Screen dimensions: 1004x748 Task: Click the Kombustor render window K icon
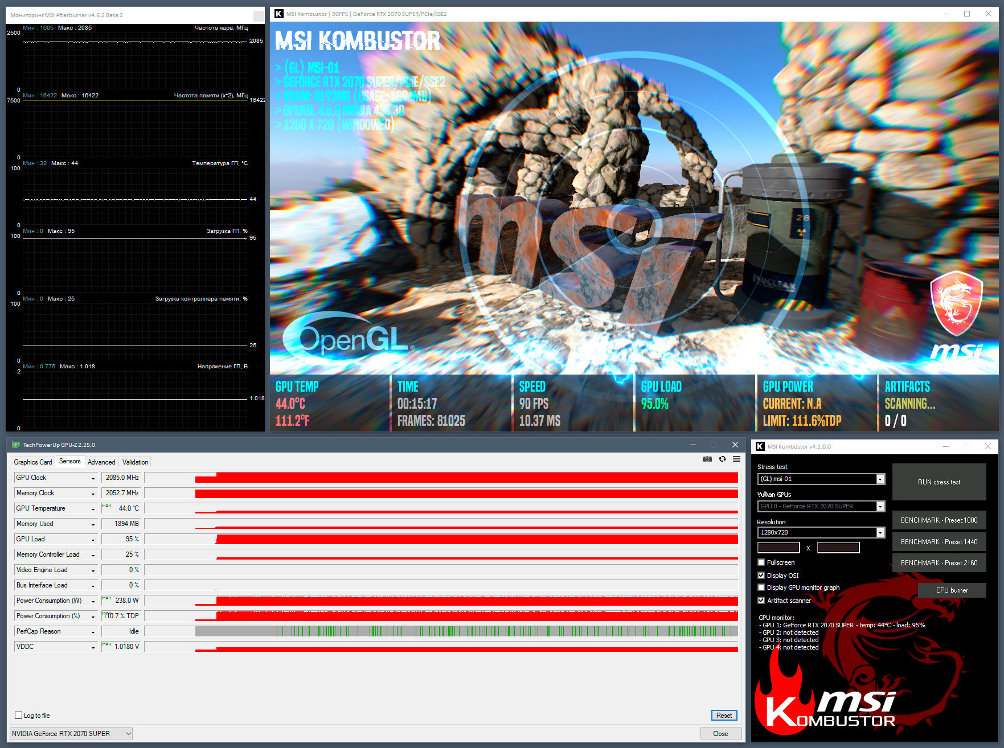coord(279,14)
